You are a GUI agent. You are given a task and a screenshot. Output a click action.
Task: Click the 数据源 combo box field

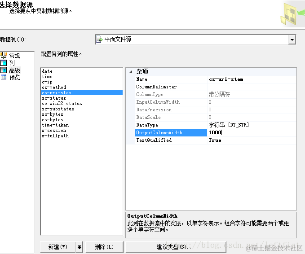coord(195,39)
